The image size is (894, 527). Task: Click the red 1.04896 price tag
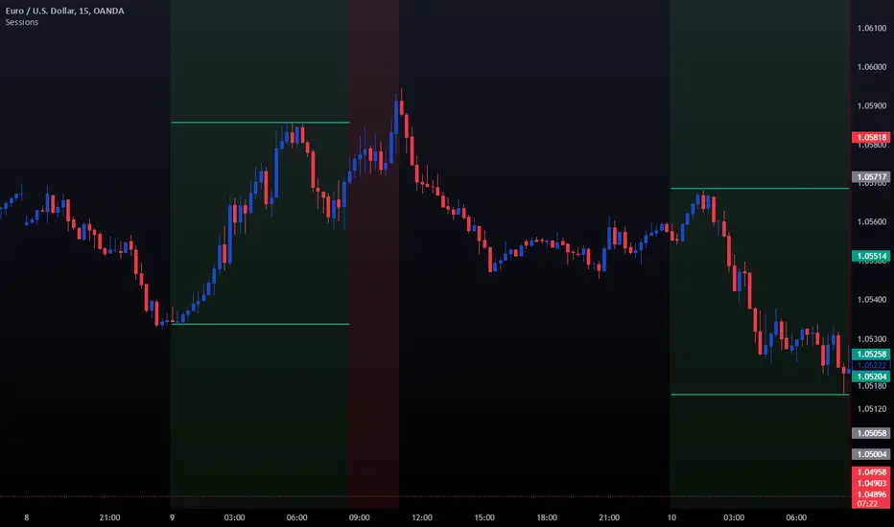tap(871, 494)
